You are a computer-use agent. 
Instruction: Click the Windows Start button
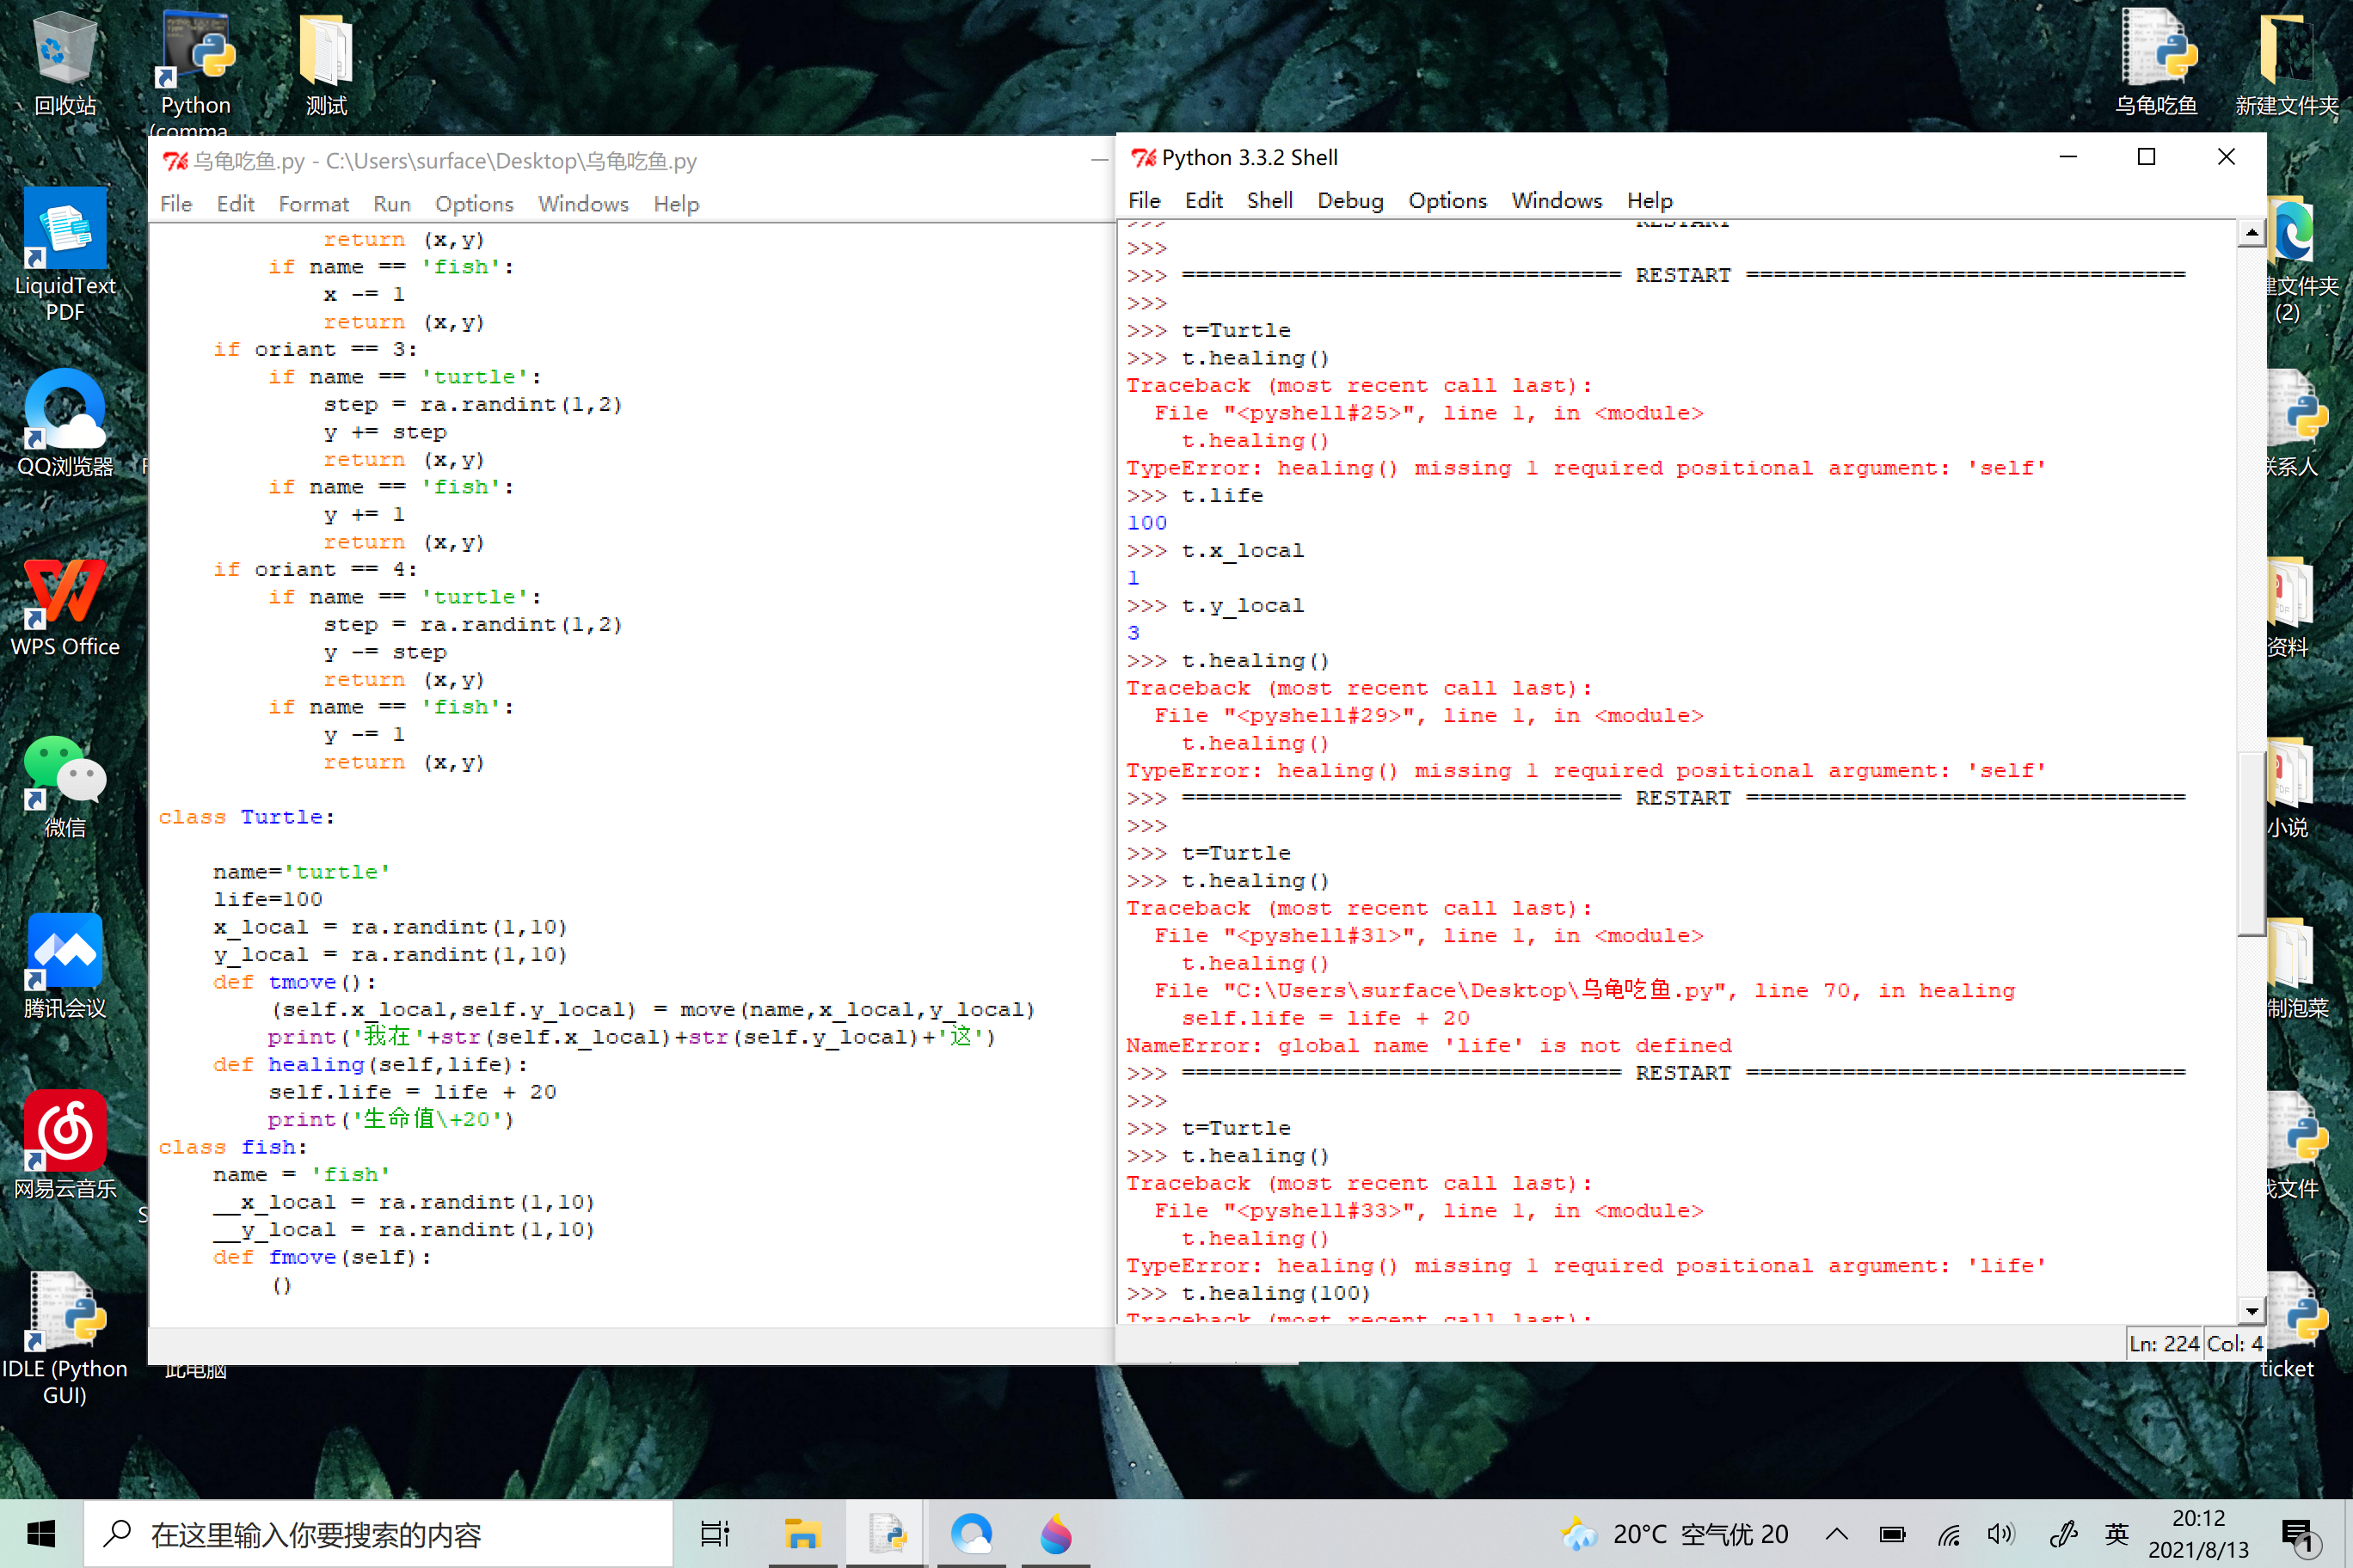[41, 1533]
